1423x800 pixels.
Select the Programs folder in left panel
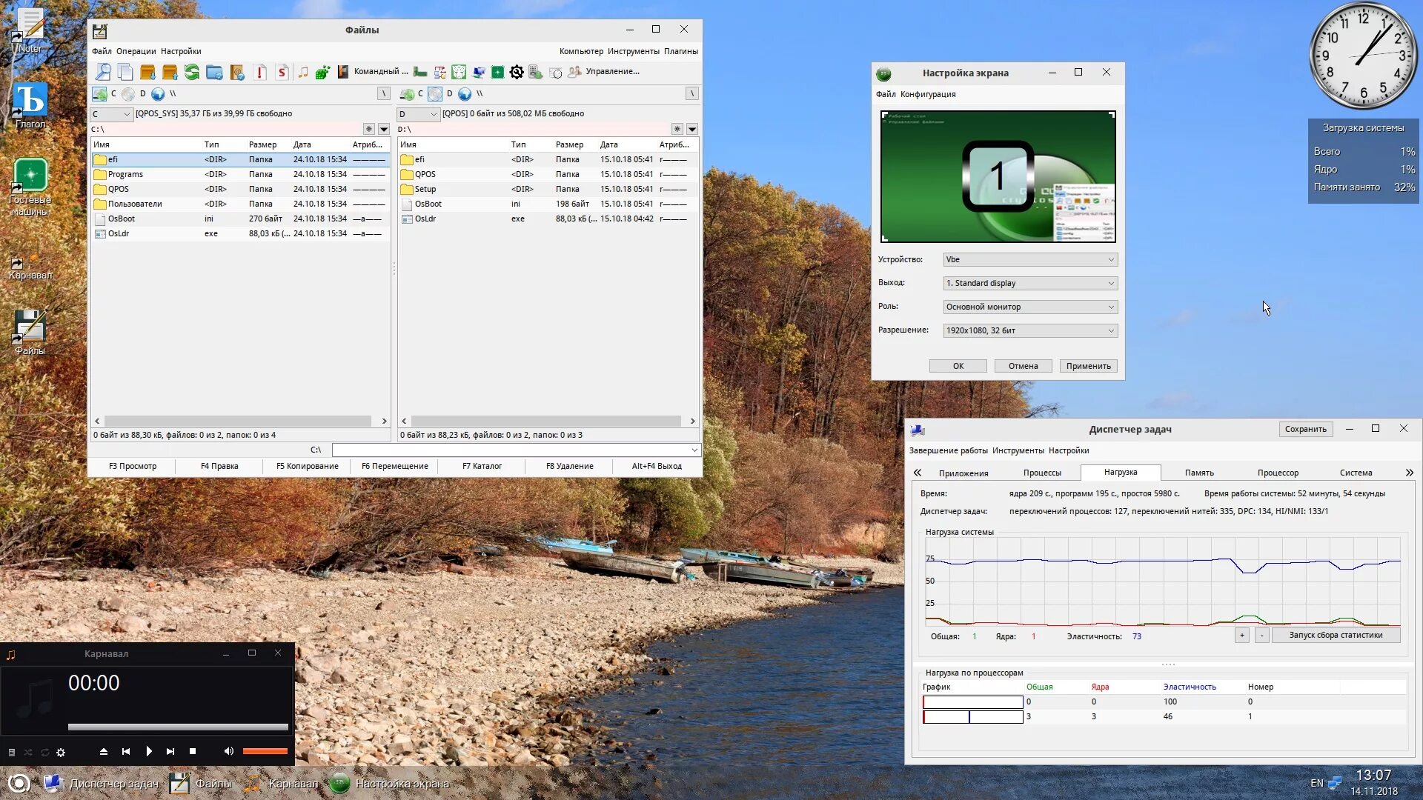(x=125, y=174)
